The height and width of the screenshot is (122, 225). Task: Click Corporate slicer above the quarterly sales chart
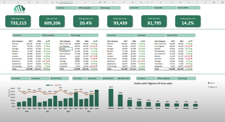(x=40, y=78)
